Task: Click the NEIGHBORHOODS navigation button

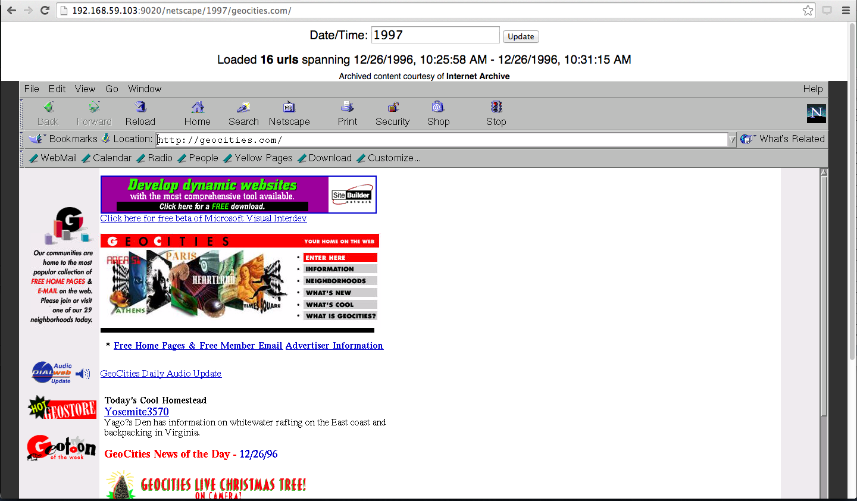Action: [340, 281]
